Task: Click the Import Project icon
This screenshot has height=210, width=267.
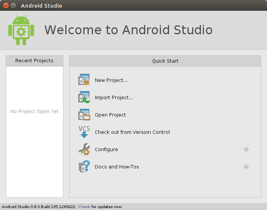Action: click(84, 97)
